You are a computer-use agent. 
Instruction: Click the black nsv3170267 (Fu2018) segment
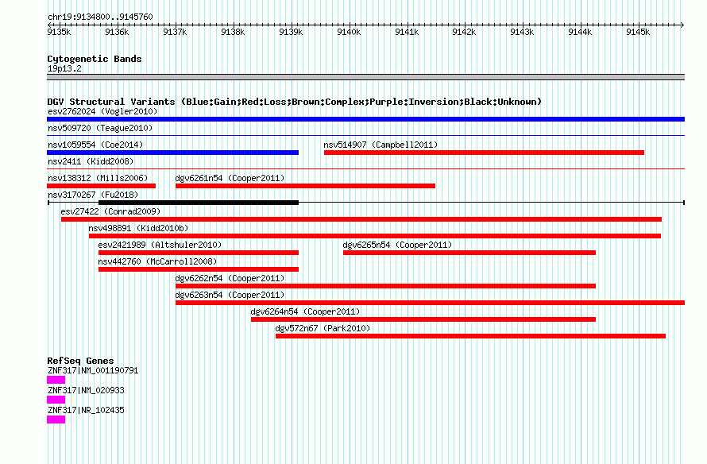tap(199, 203)
